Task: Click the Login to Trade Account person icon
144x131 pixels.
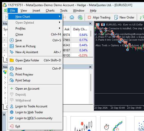Action: (12, 106)
